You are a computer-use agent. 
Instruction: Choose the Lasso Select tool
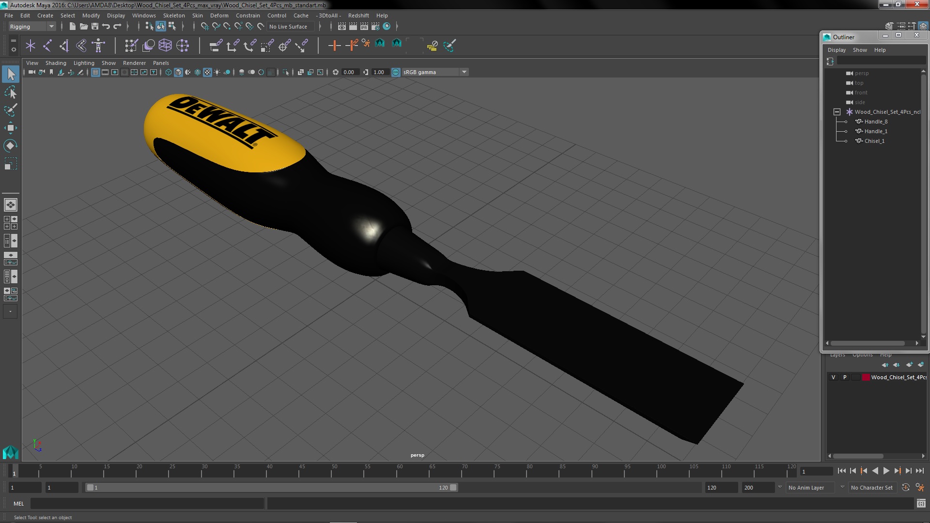10,92
